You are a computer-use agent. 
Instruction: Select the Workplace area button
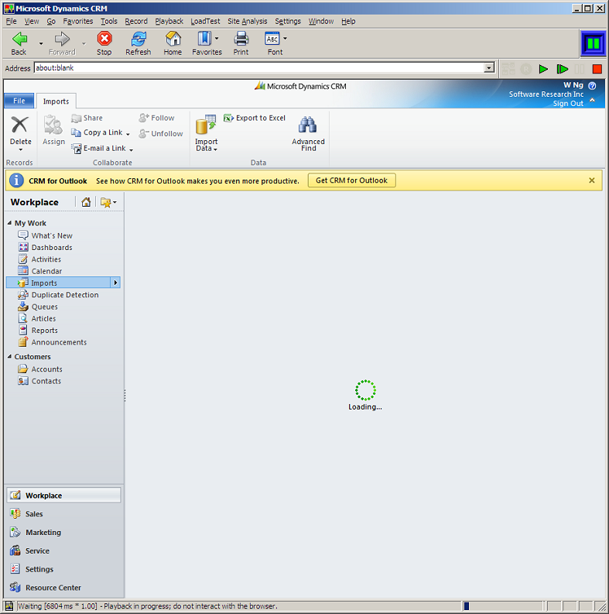[x=63, y=496]
